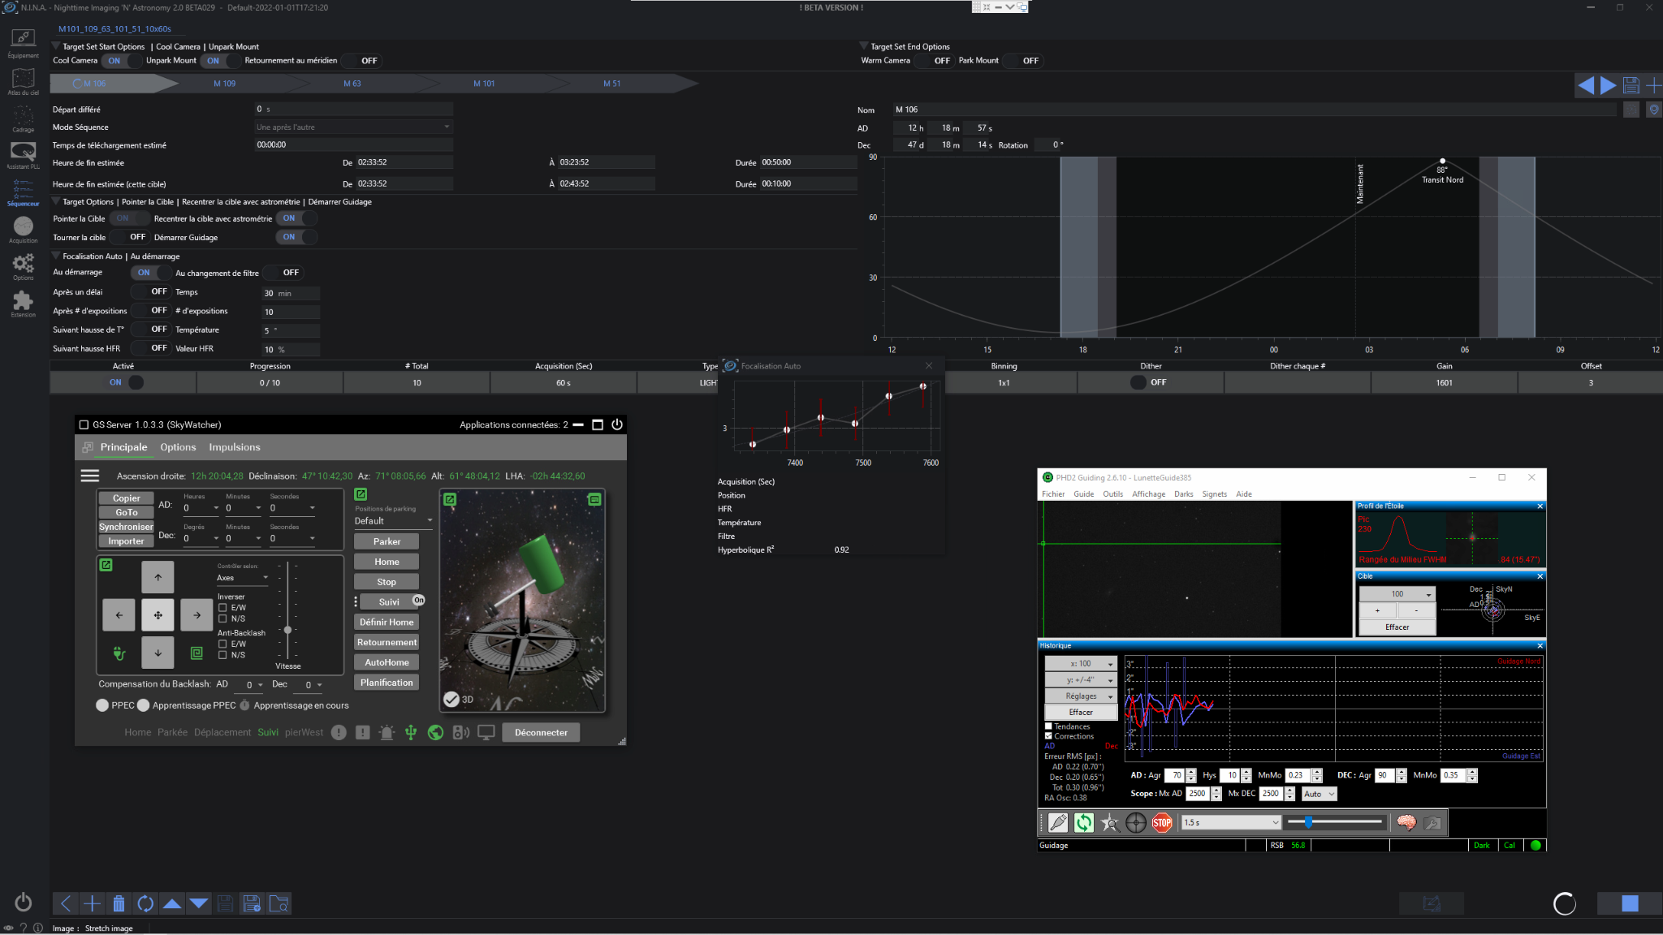1663x935 pixels.
Task: Switch to the Options tab in GS Server
Action: (178, 447)
